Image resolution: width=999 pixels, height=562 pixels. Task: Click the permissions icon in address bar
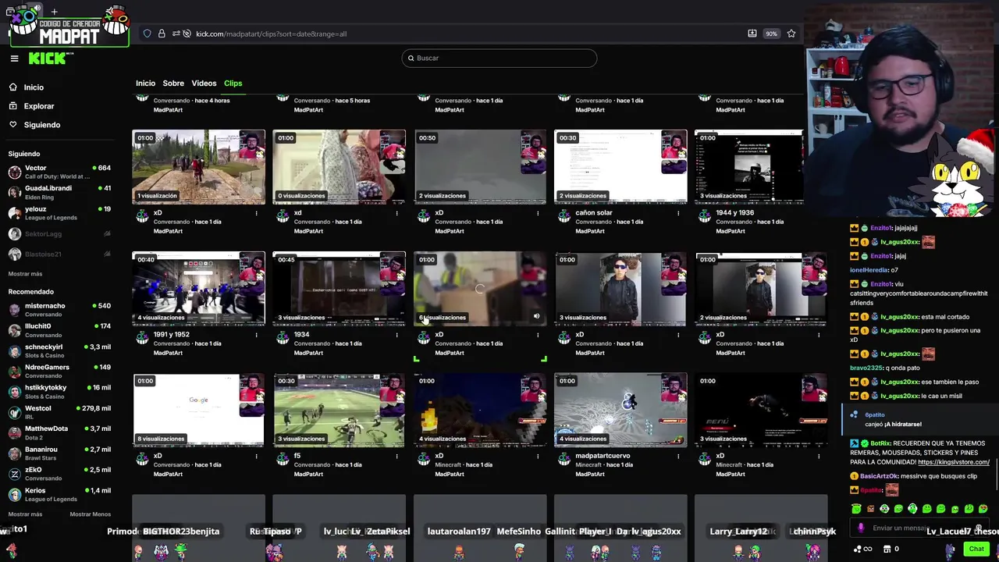(176, 34)
